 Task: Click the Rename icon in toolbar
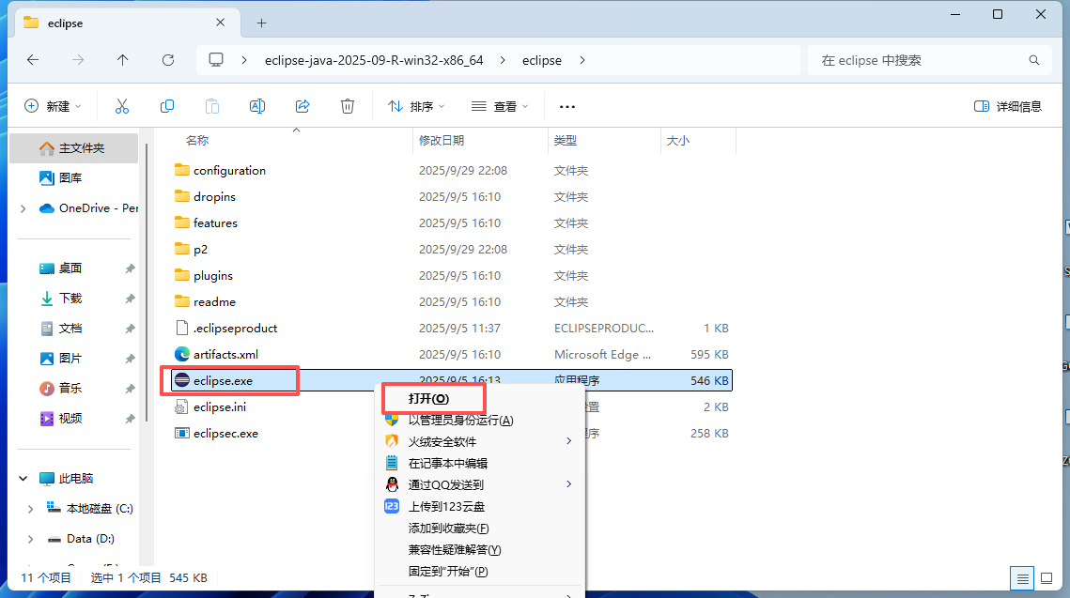coord(256,106)
